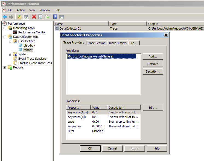Select the Level property row
The height and width of the screenshot is (161, 204).
click(x=103, y=122)
